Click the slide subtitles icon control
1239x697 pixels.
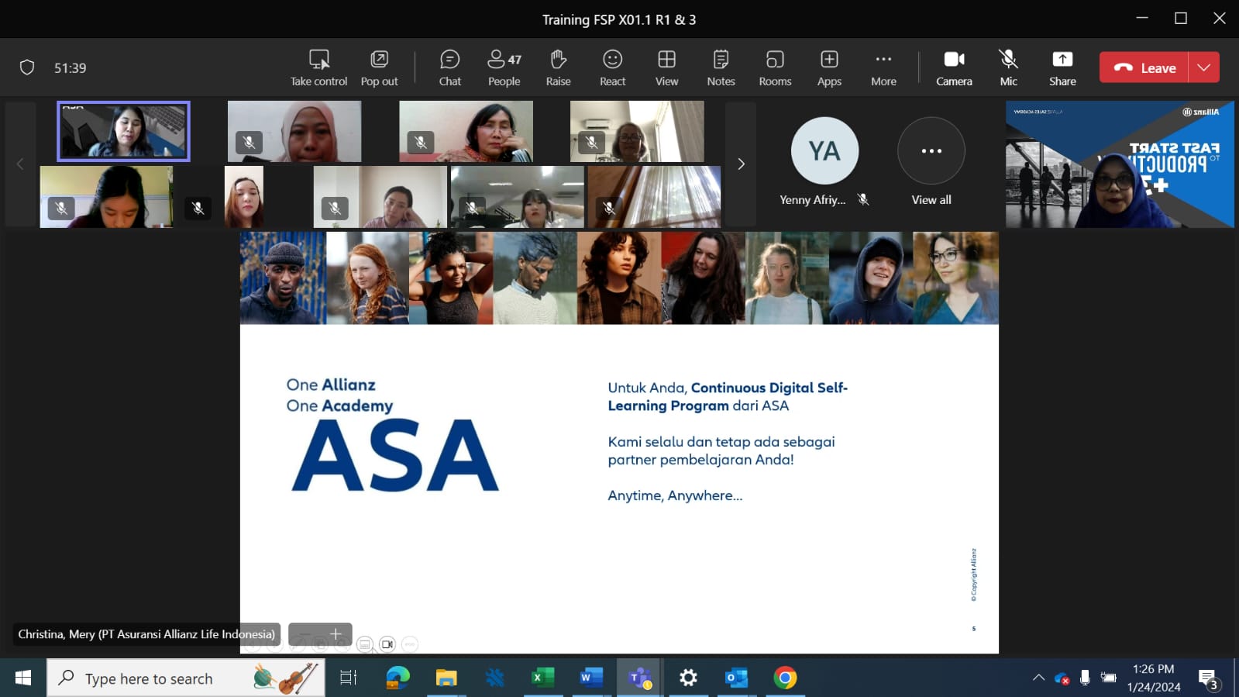(x=365, y=644)
